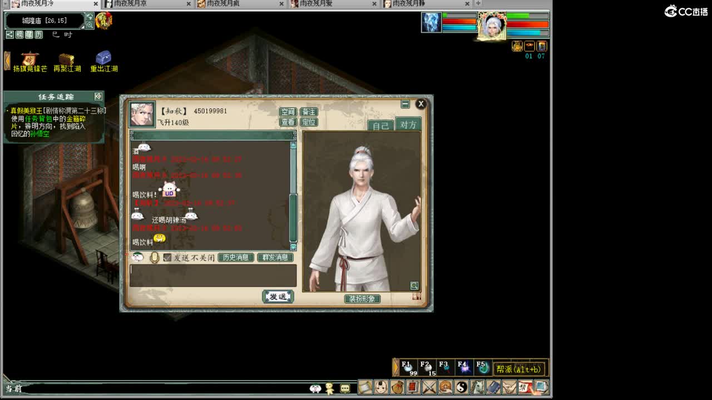Use the F2 hotbar item
This screenshot has height=400, width=712.
(427, 368)
